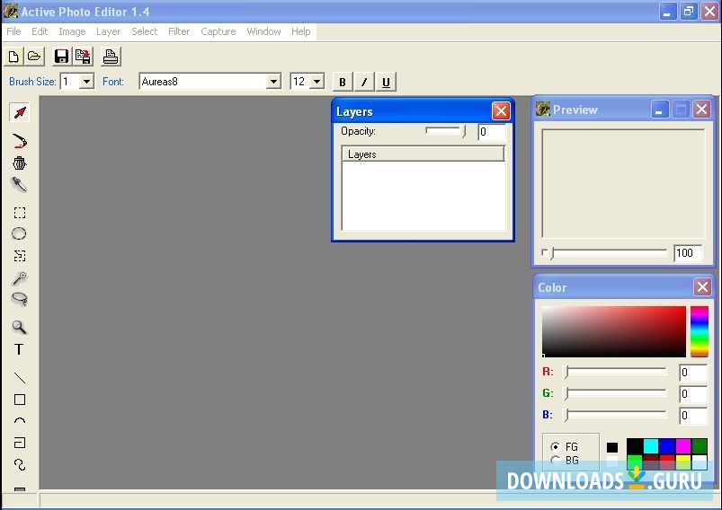Select the elliptical selection tool
722x510 pixels.
pyautogui.click(x=19, y=233)
